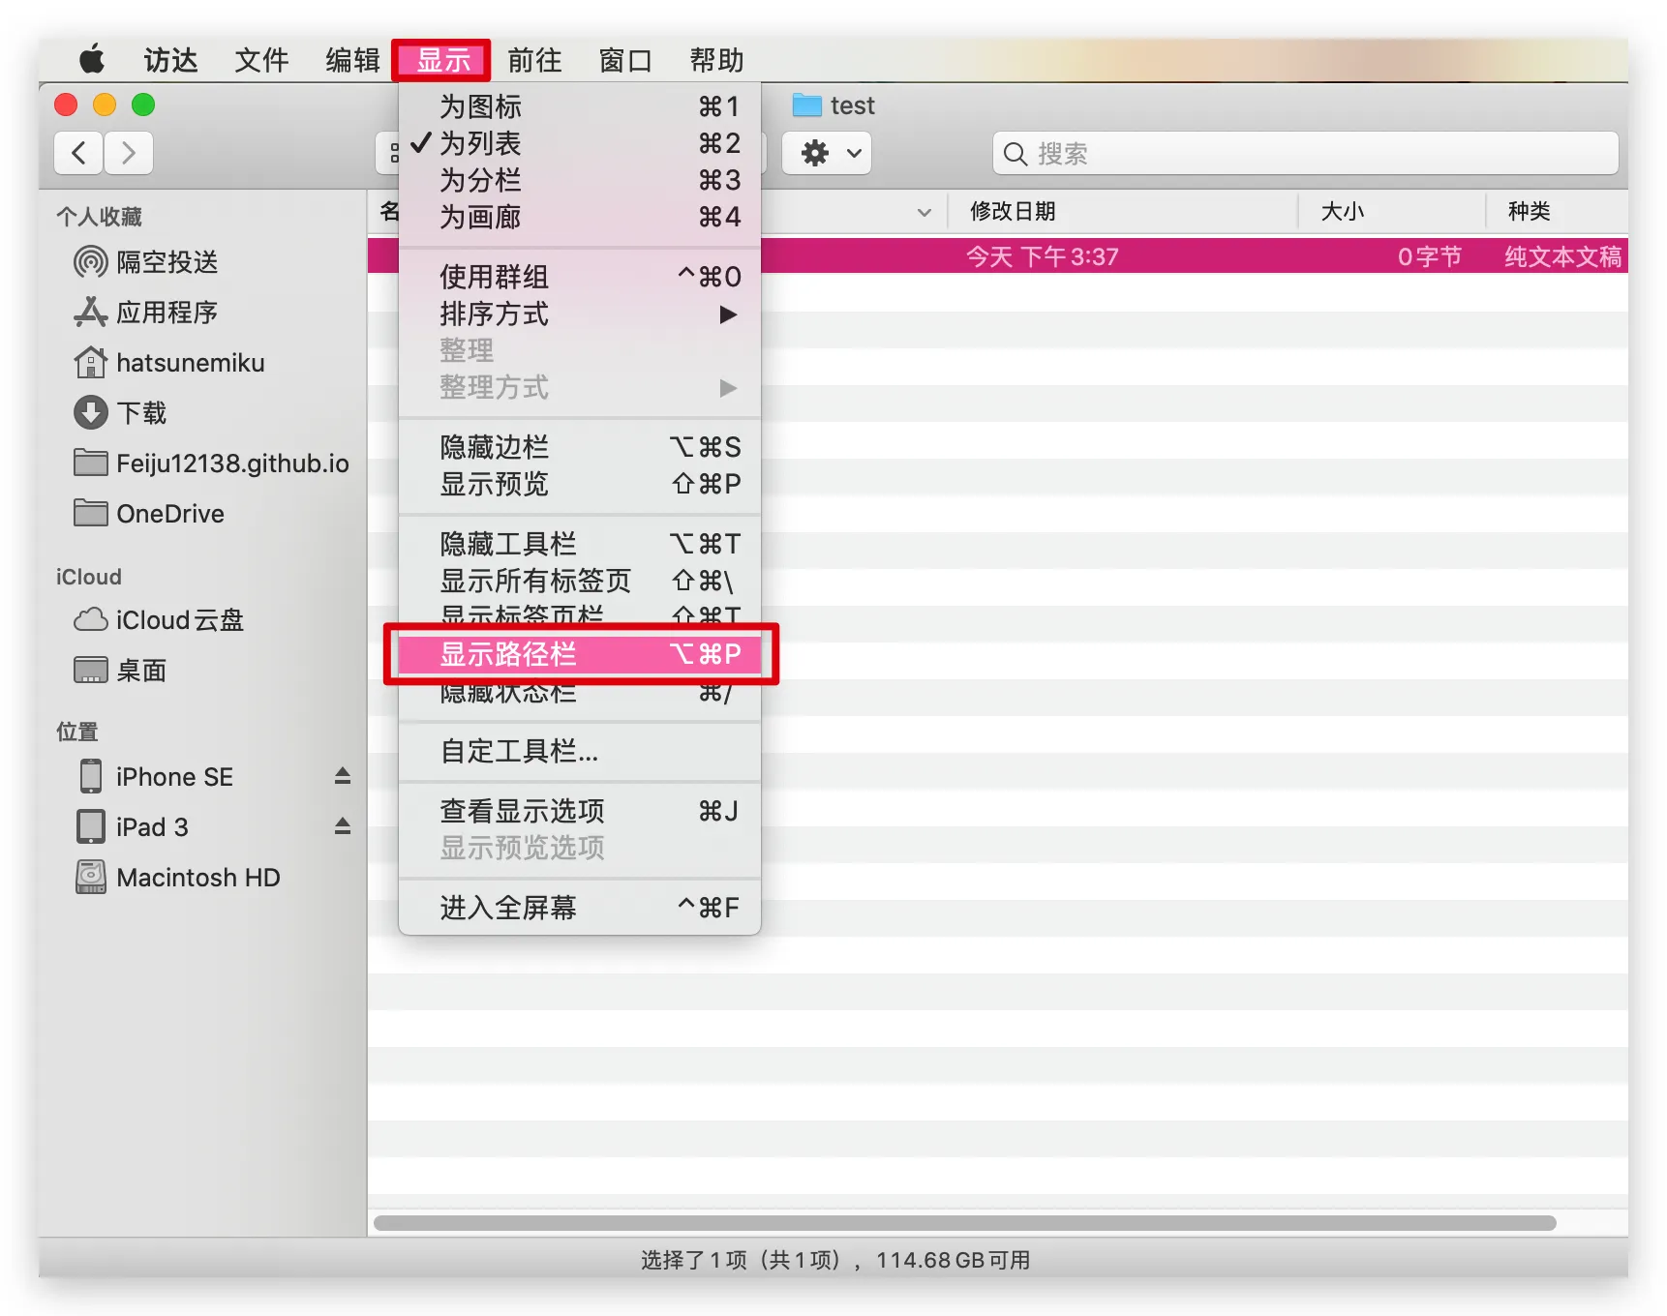
Task: Open the 应用程序 Applications sidebar item
Action: click(145, 313)
